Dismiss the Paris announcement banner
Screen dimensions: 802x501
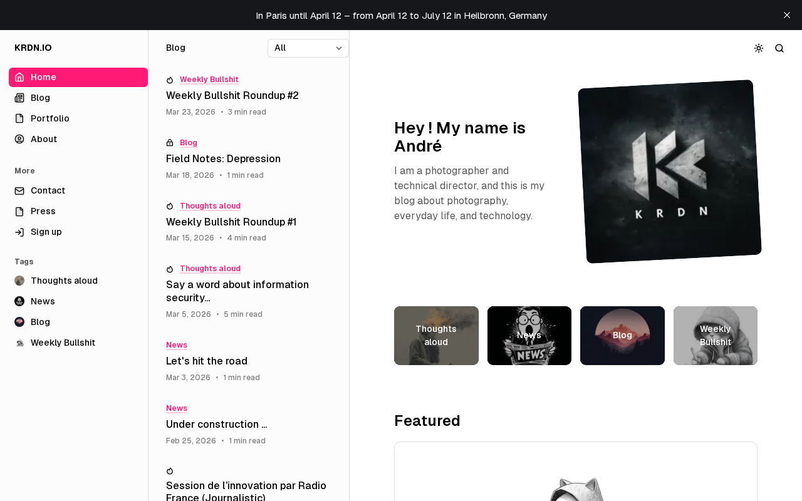(787, 15)
